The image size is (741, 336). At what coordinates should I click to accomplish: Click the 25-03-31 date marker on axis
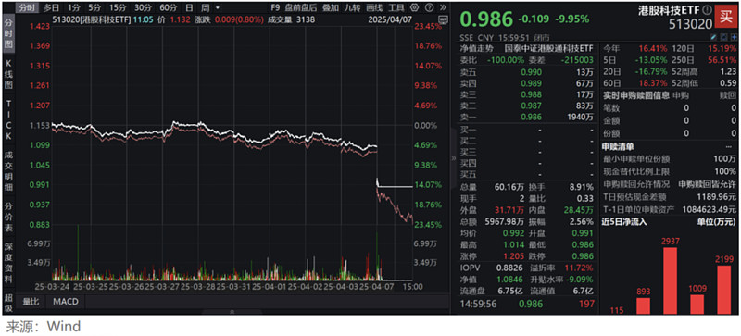click(x=232, y=286)
